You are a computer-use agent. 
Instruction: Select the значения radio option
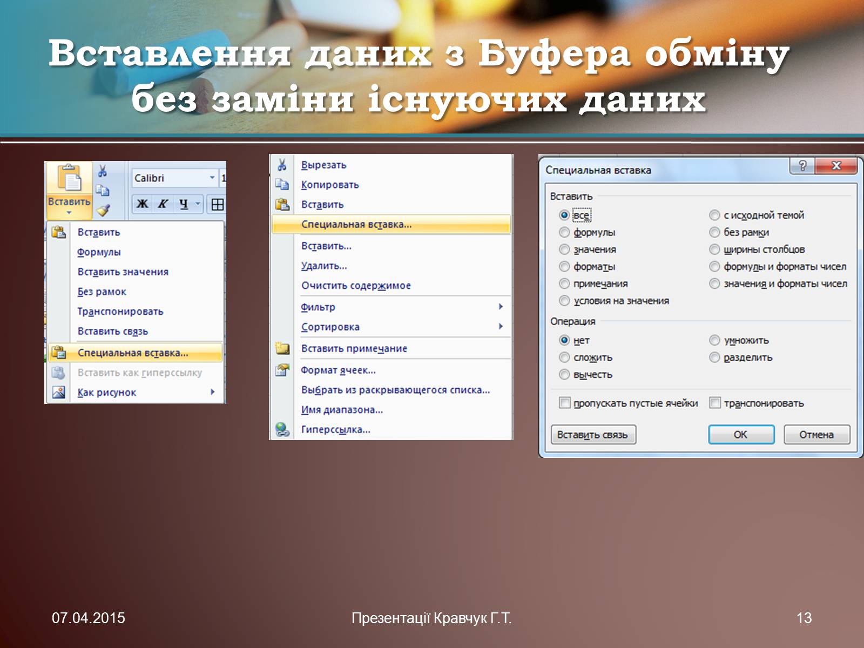(x=564, y=249)
